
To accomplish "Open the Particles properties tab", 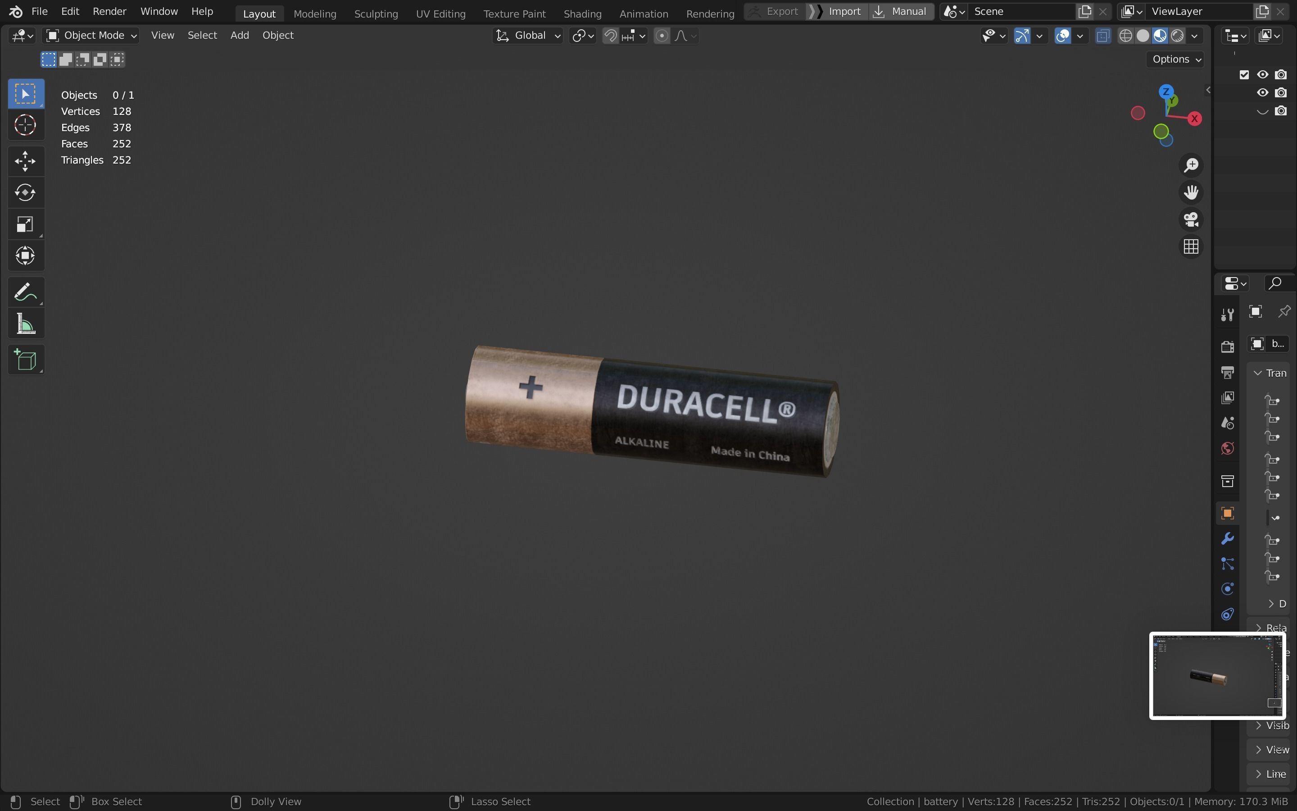I will (x=1227, y=564).
